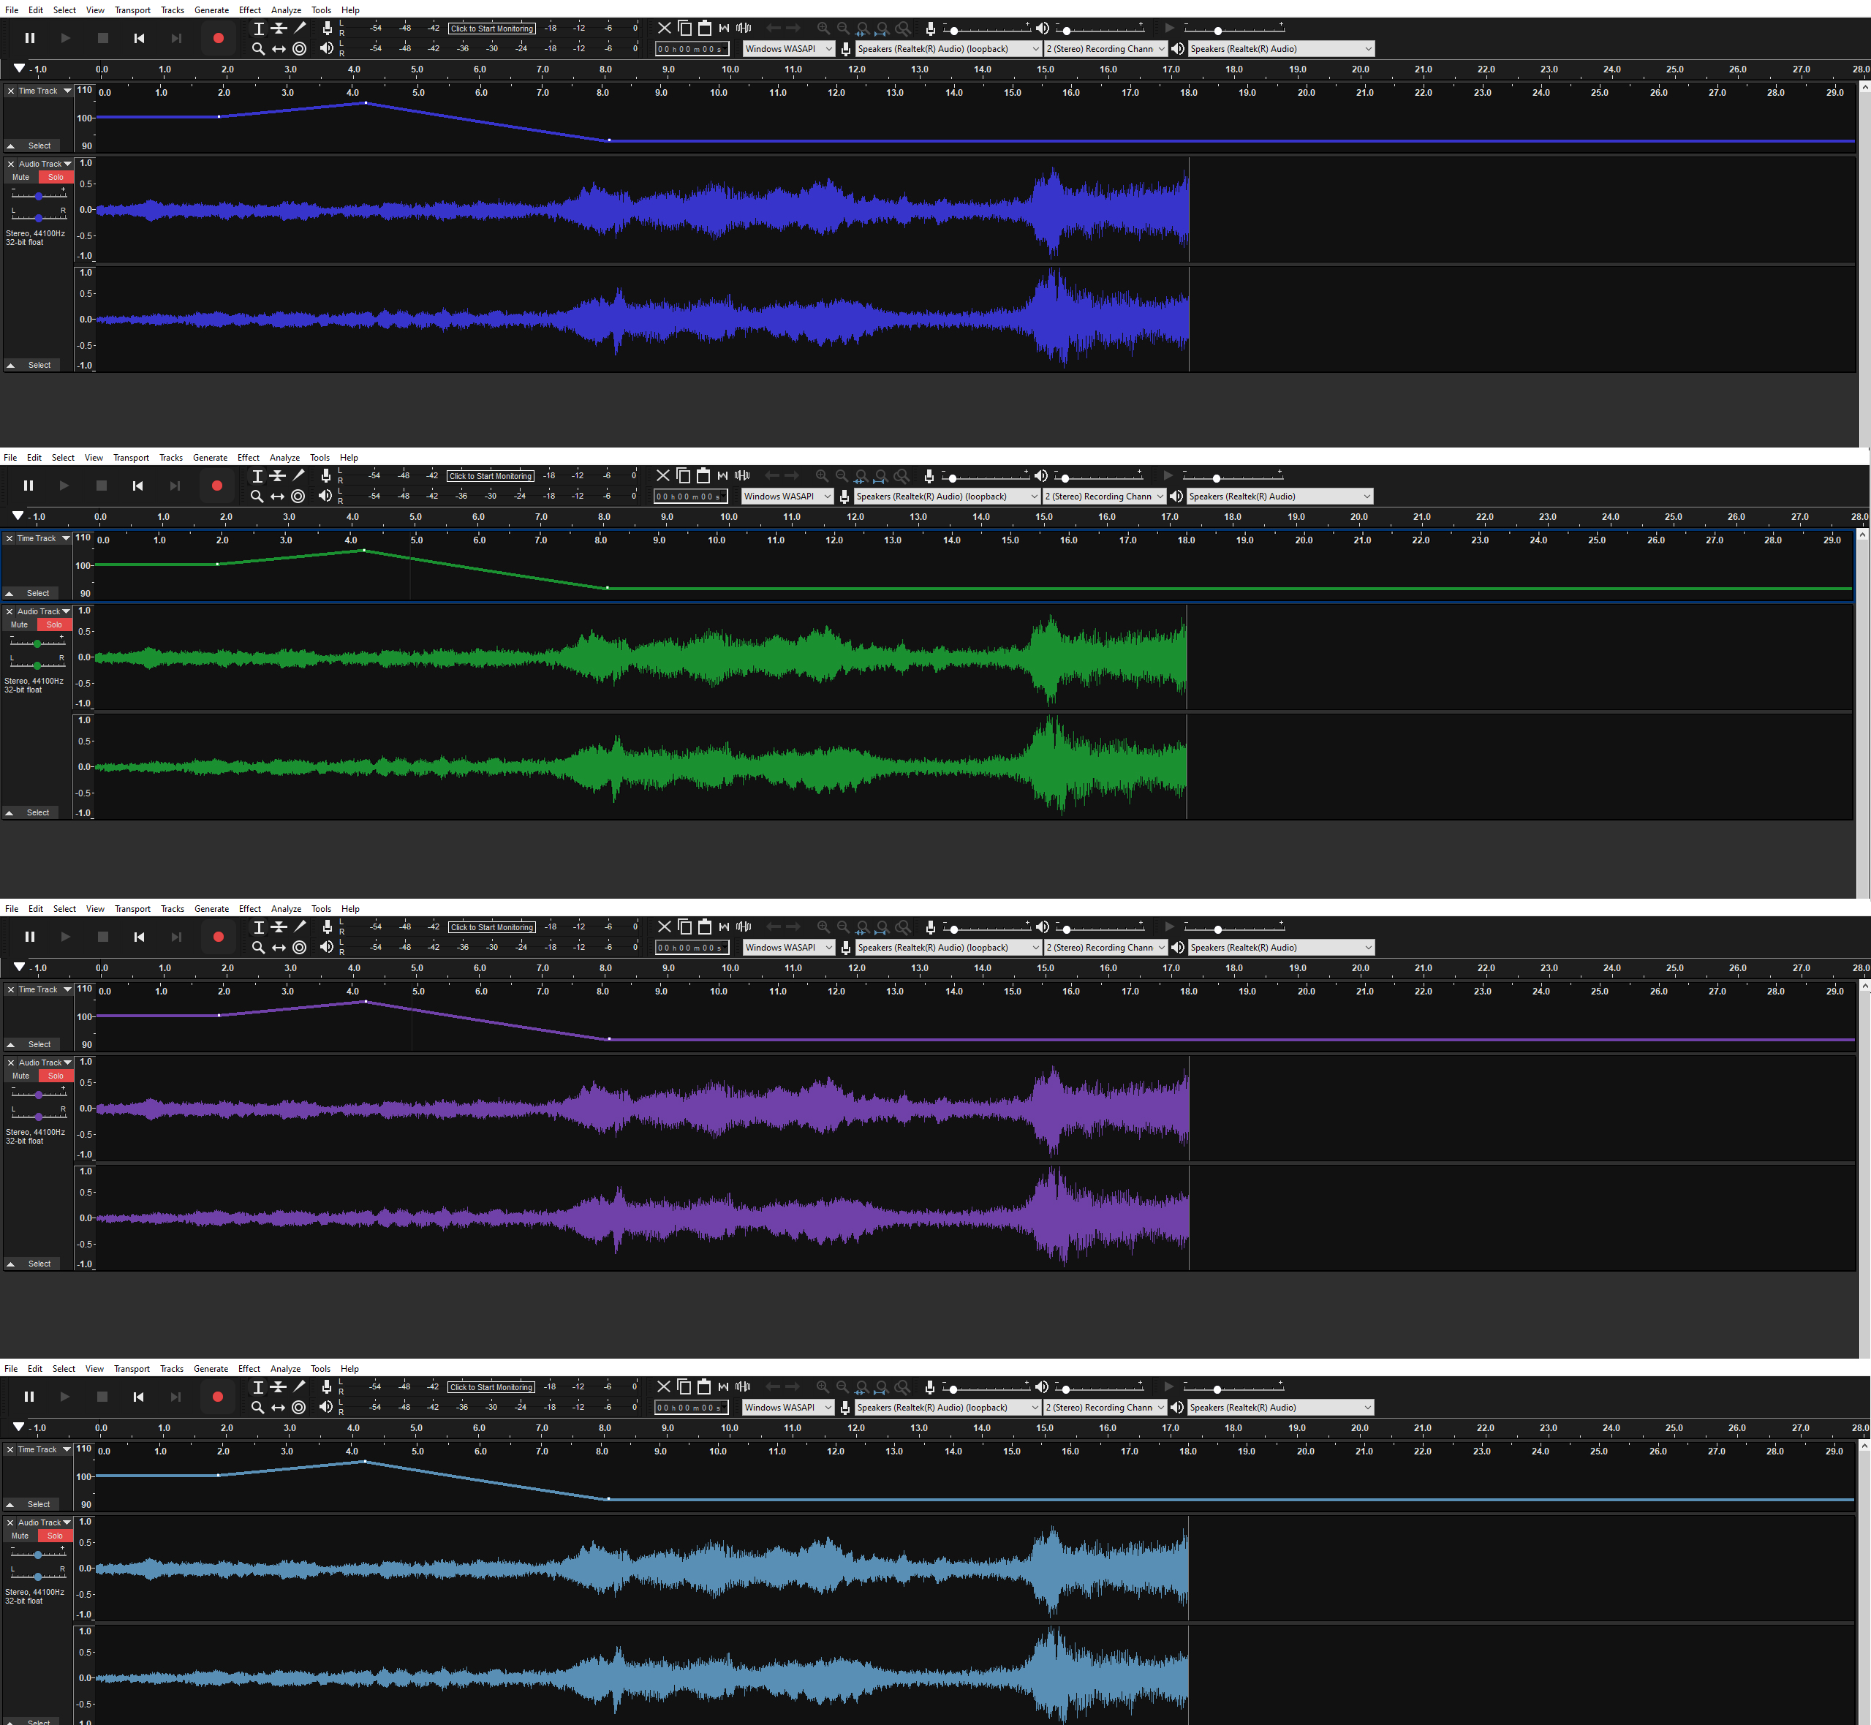Select the Multi-Tool circle icon in top panel
The image size is (1871, 1725).
pyautogui.click(x=300, y=48)
